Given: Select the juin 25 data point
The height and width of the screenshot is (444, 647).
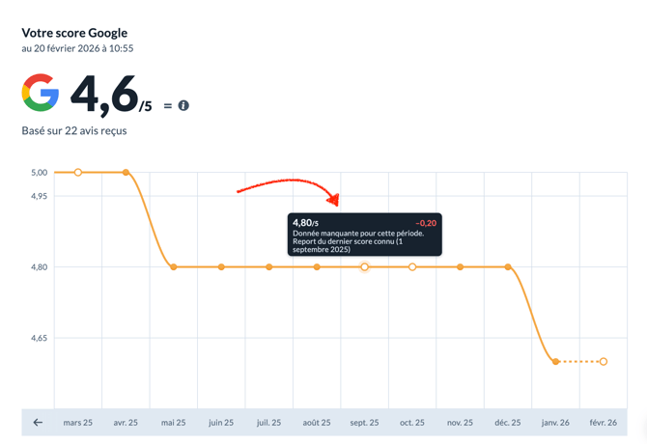Looking at the screenshot, I should pyautogui.click(x=221, y=266).
